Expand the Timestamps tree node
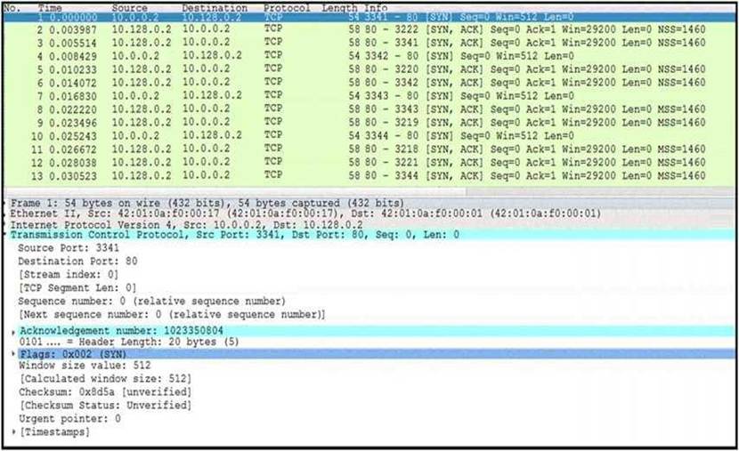The height and width of the screenshot is (451, 739). point(14,431)
